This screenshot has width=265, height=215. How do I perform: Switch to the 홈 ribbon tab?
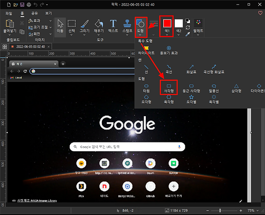pos(22,13)
